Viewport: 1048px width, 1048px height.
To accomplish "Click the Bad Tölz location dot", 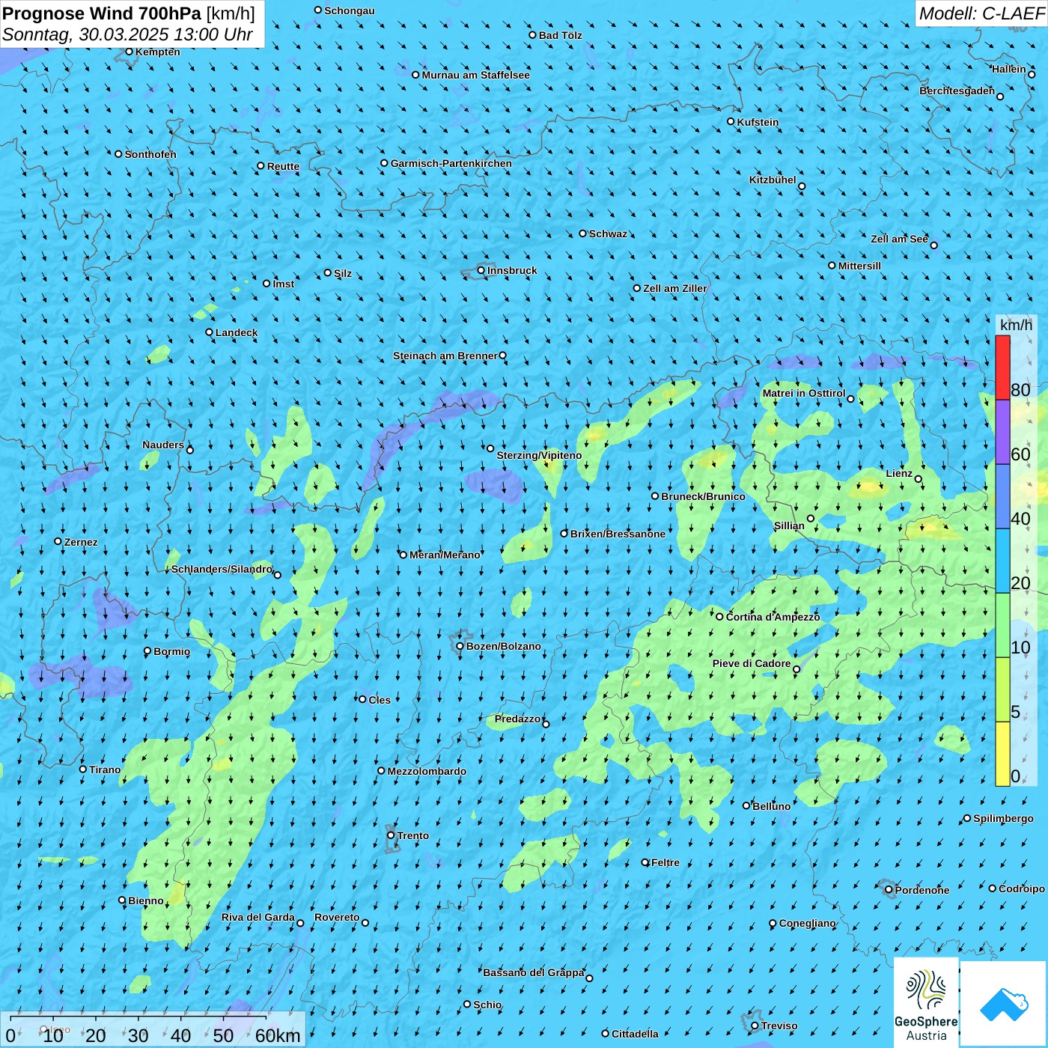I will click(532, 35).
